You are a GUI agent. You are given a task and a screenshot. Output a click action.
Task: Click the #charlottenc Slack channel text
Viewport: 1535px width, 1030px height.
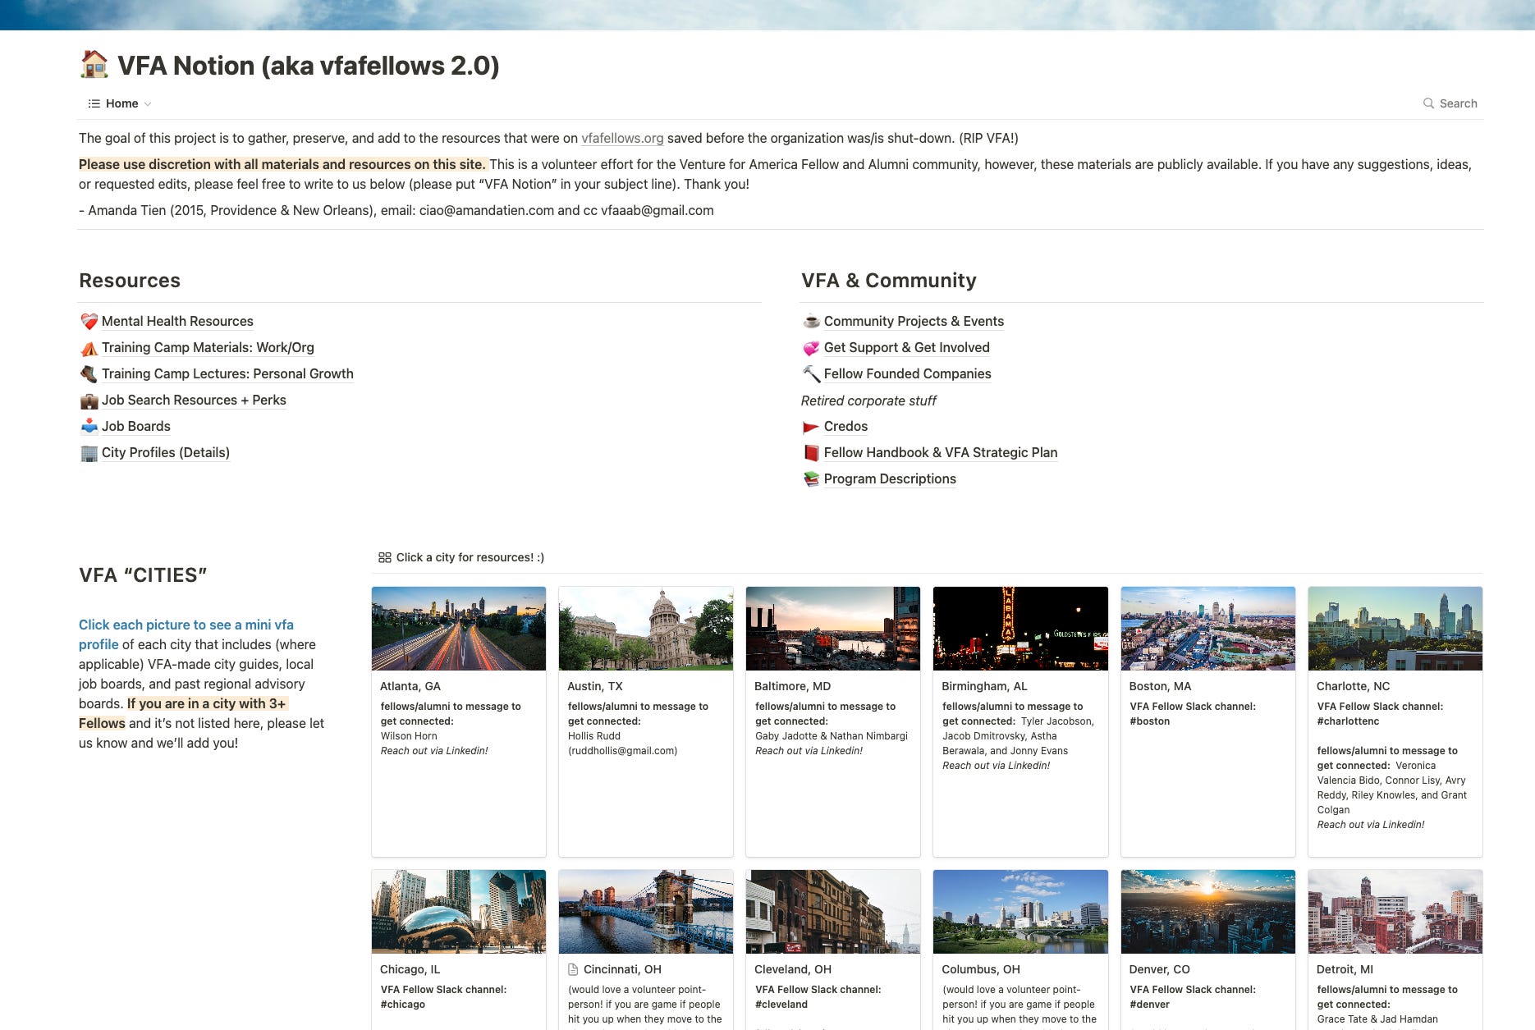pyautogui.click(x=1348, y=721)
